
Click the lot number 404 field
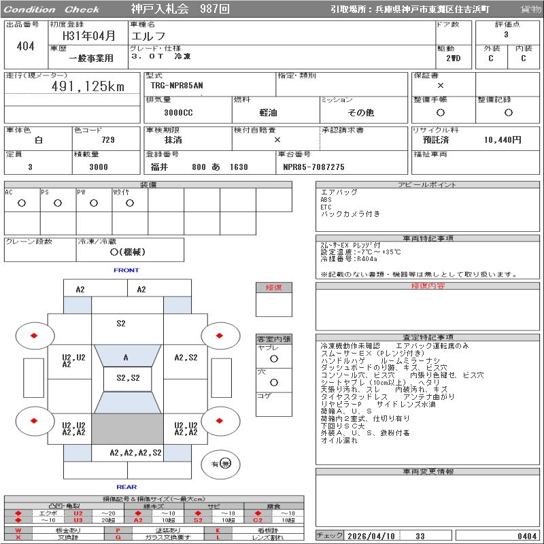[26, 46]
